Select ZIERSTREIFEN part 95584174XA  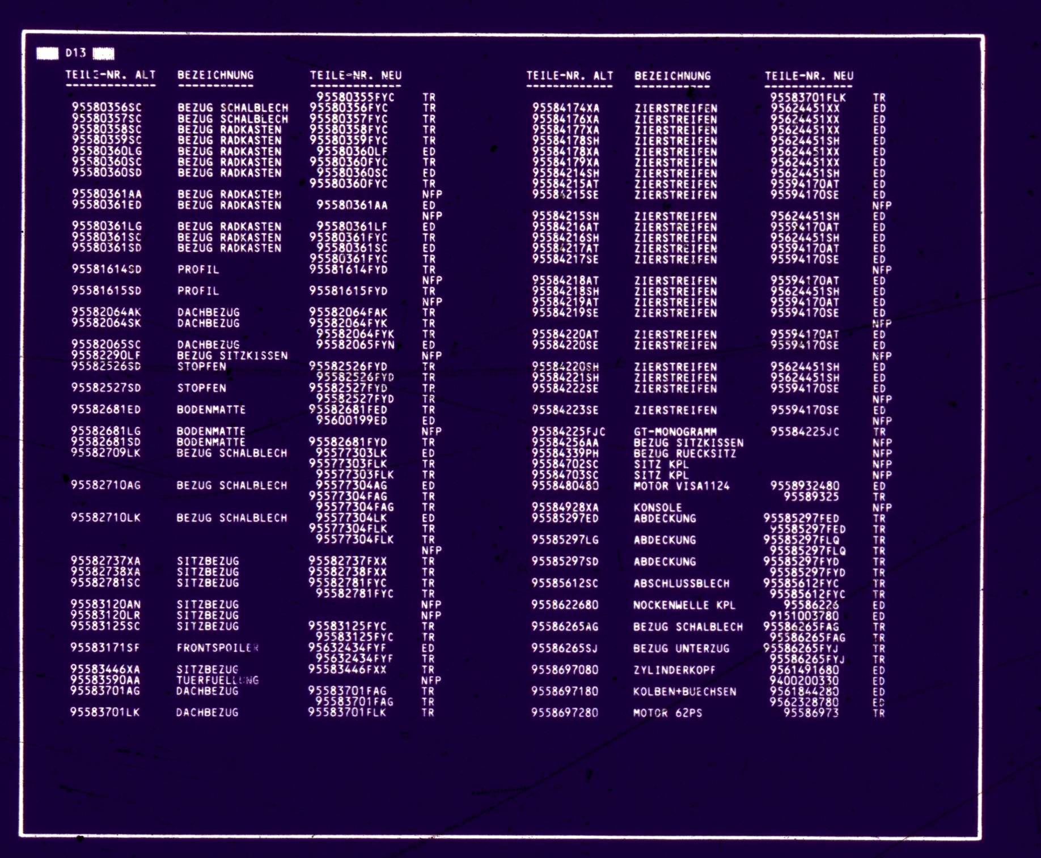565,108
